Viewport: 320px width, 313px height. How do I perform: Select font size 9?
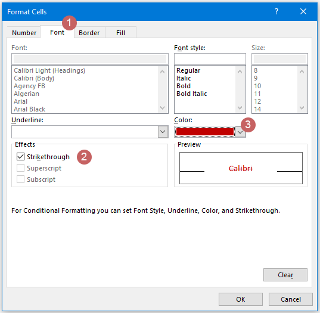[x=256, y=78]
